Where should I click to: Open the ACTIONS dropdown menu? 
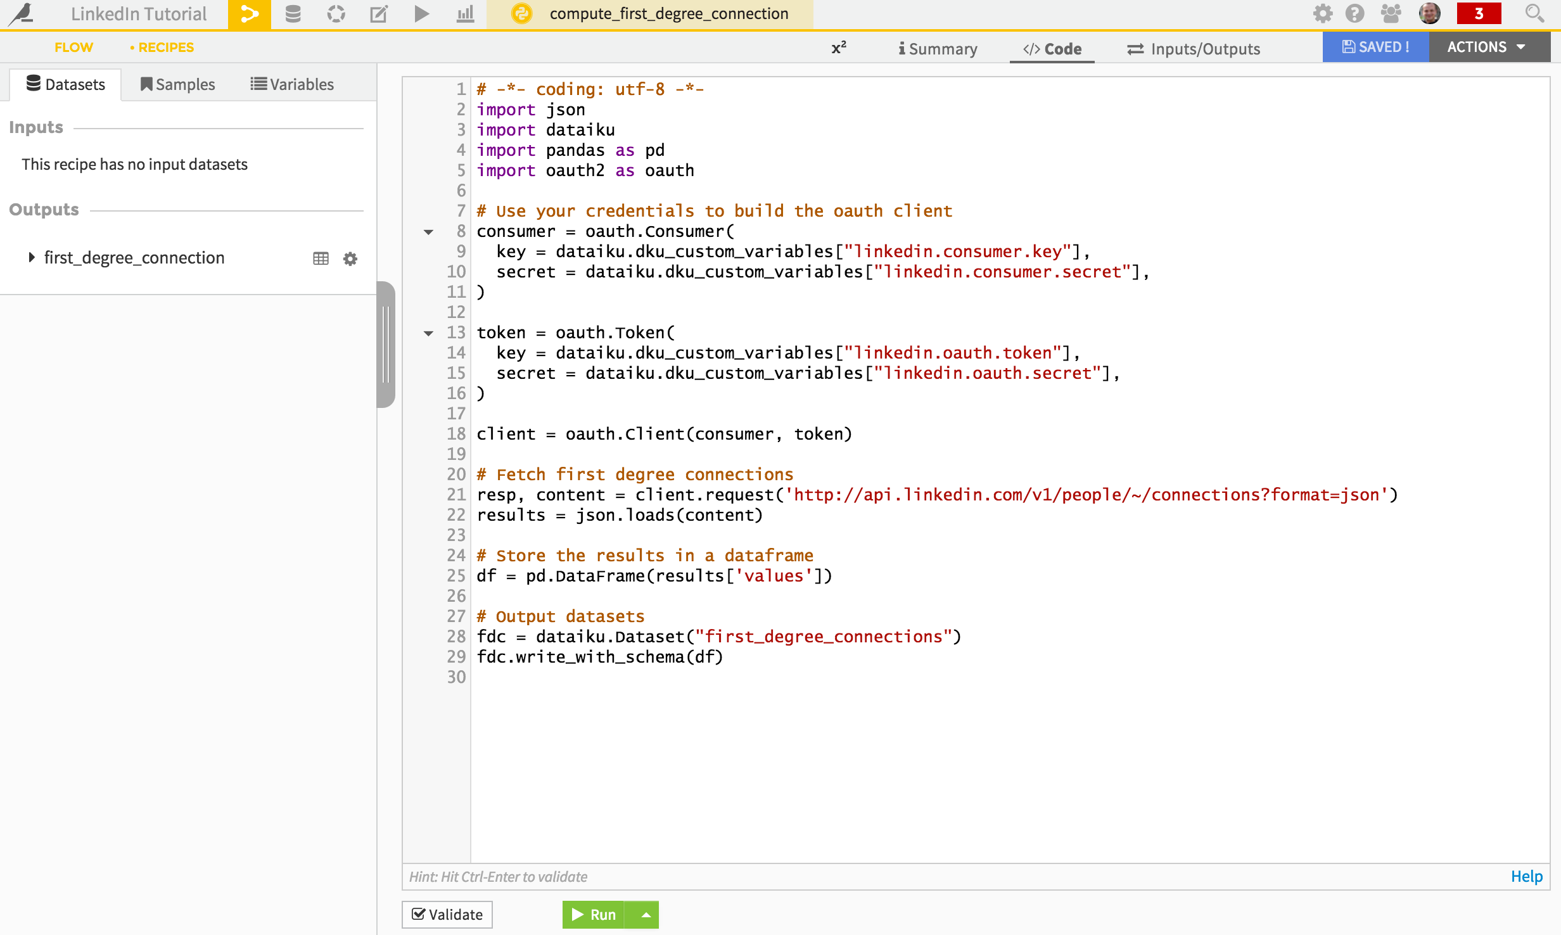1489,47
